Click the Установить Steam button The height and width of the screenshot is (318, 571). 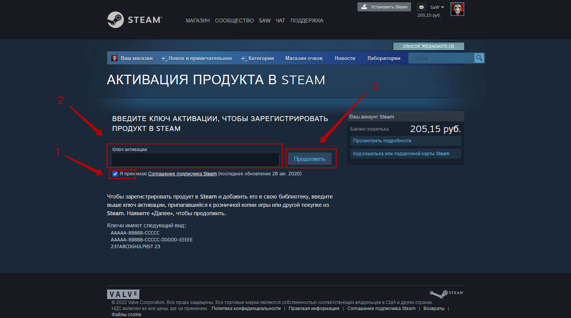click(x=384, y=7)
